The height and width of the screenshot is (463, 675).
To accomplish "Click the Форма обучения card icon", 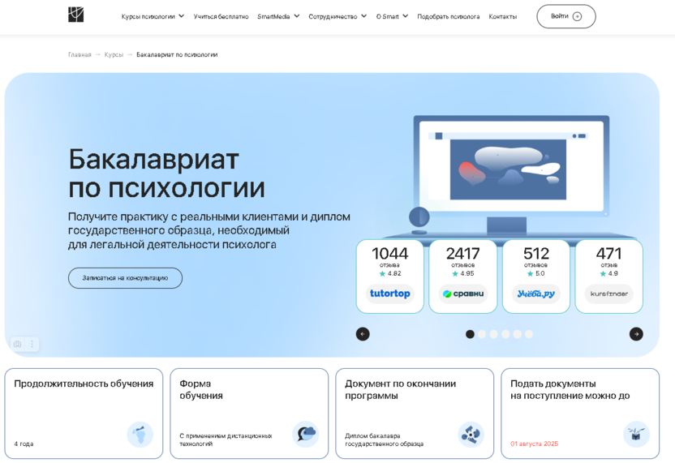I will click(306, 434).
